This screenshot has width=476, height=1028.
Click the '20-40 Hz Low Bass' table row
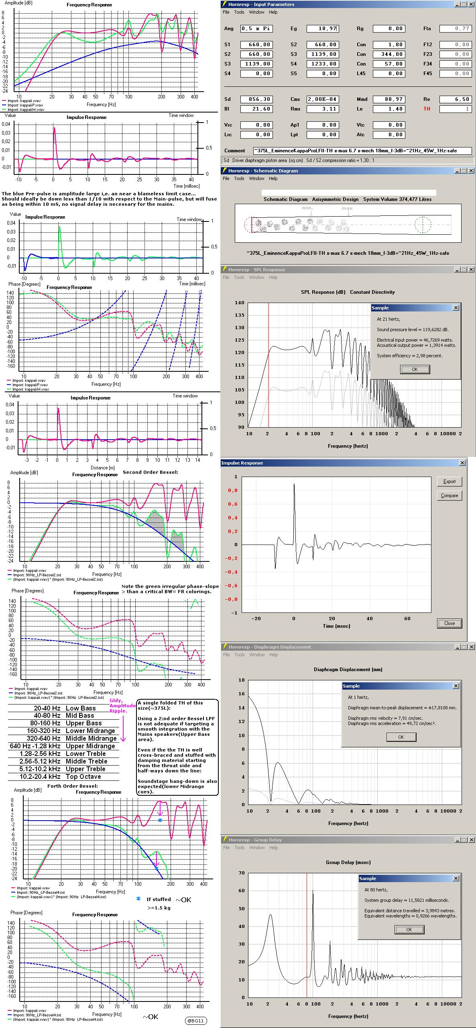(x=63, y=708)
